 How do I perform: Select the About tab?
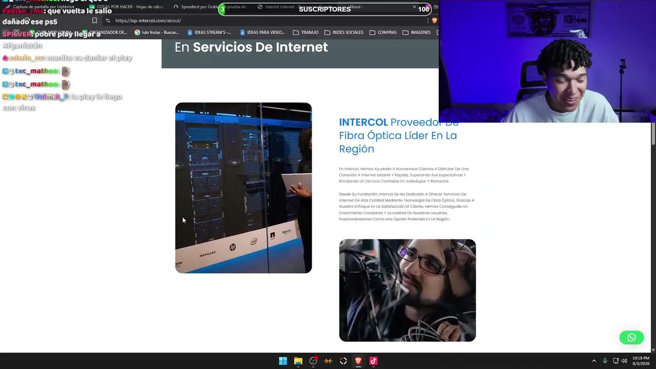coord(379,7)
